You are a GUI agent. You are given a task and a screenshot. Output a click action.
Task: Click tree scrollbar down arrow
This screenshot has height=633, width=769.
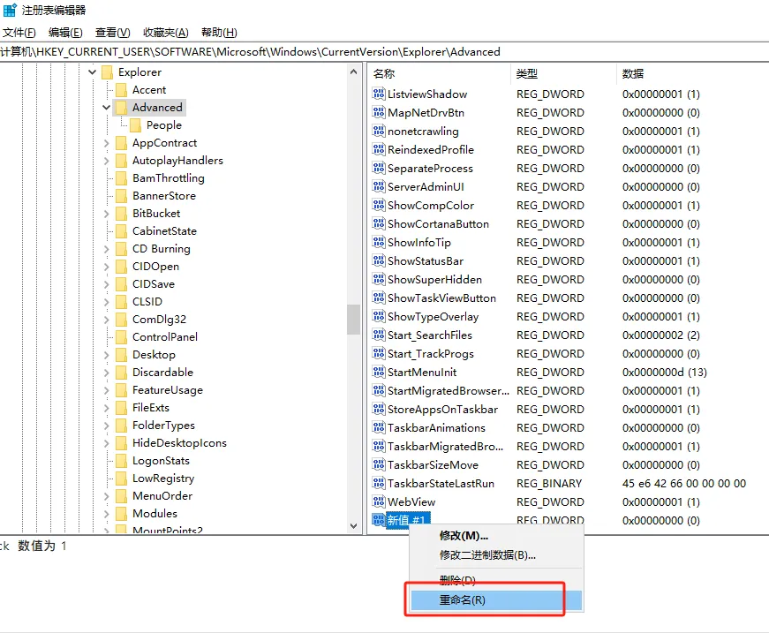(354, 525)
